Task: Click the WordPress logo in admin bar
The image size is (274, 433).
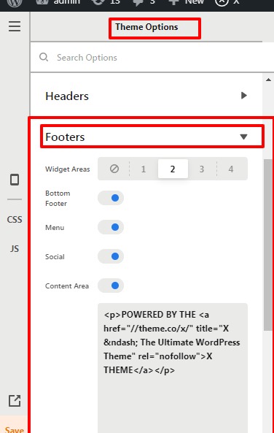Action: pyautogui.click(x=15, y=3)
